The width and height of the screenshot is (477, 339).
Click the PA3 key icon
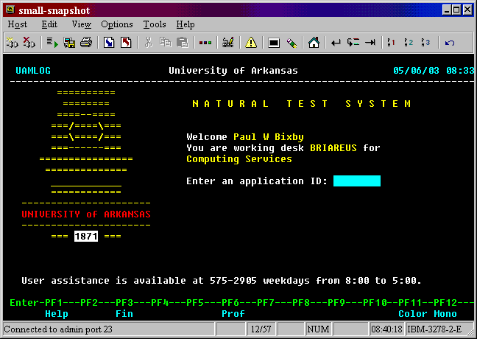pos(425,43)
